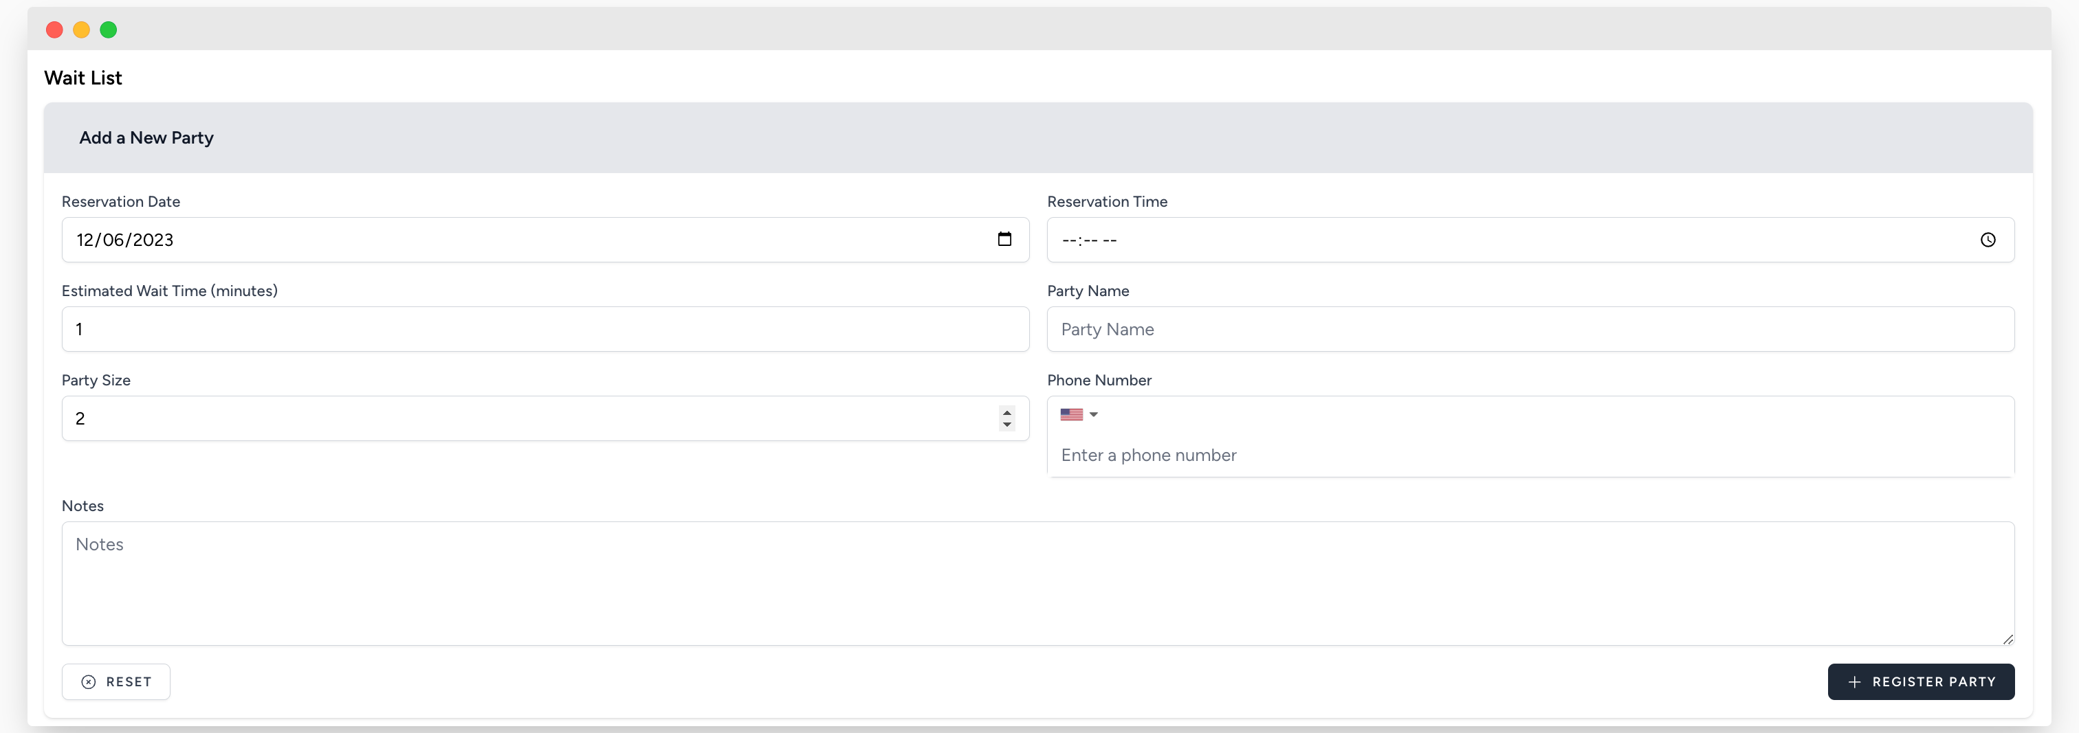The image size is (2079, 733).
Task: Click the increment arrow on Party Size
Action: (1006, 413)
